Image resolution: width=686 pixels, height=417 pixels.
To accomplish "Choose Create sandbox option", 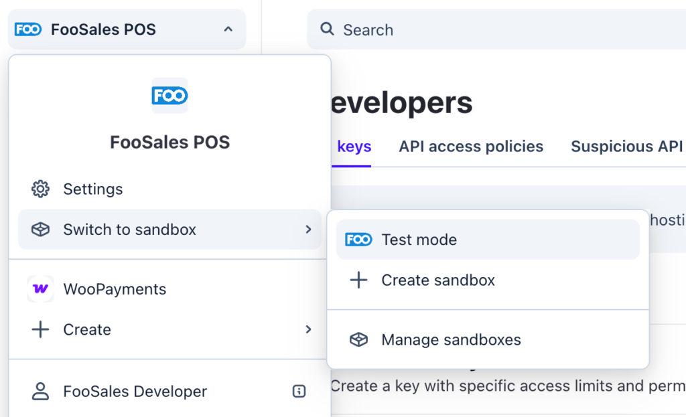I will (488, 280).
